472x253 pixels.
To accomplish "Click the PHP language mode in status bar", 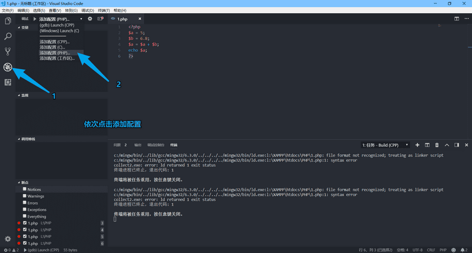I will click(x=442, y=250).
